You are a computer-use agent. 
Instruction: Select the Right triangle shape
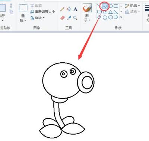pos(116,12)
